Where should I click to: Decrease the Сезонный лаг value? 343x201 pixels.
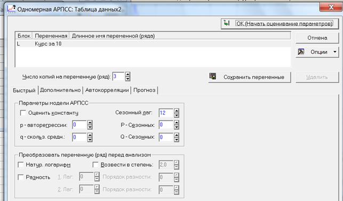tap(177, 115)
